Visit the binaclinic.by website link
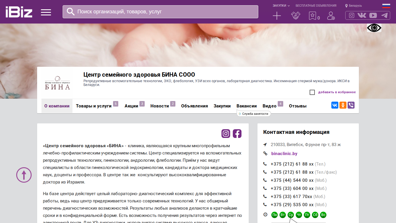Image resolution: width=396 pixels, height=223 pixels. [284, 154]
